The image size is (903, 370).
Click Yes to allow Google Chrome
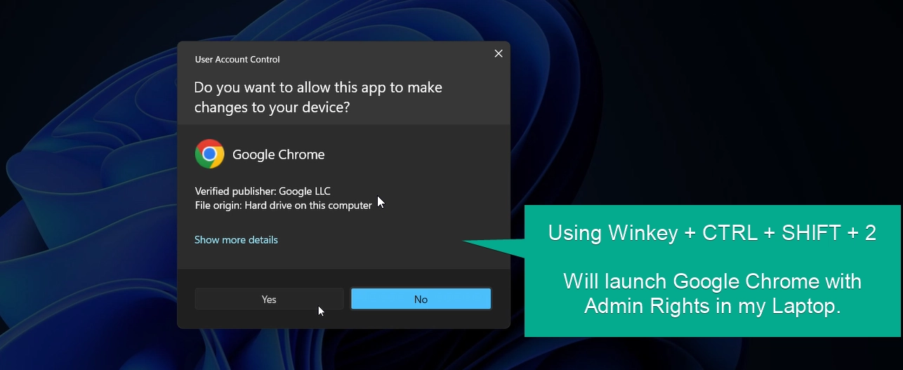point(269,299)
